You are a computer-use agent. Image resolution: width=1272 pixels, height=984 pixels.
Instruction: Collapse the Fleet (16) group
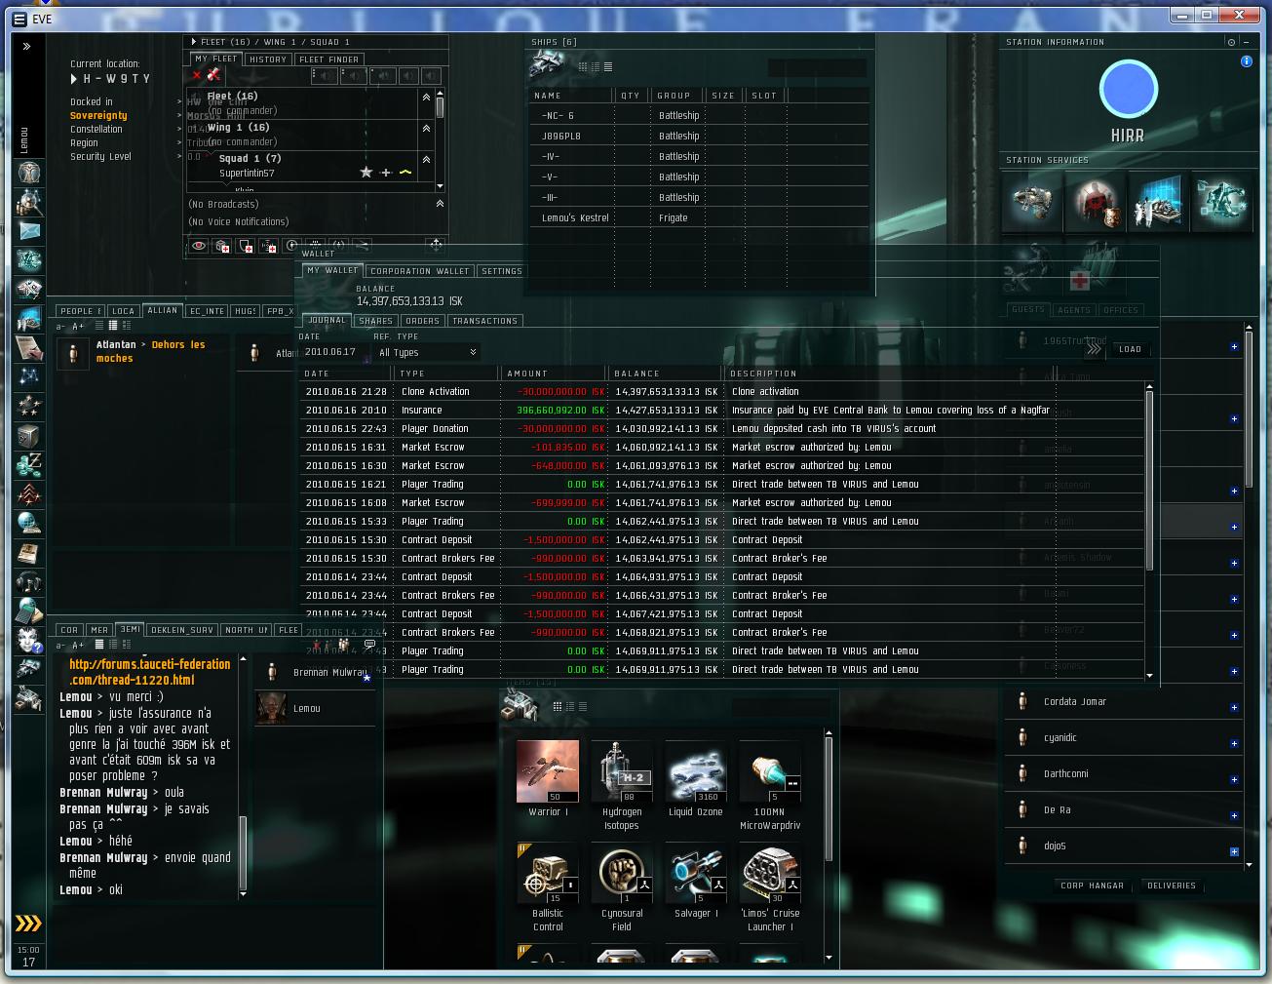(x=426, y=98)
